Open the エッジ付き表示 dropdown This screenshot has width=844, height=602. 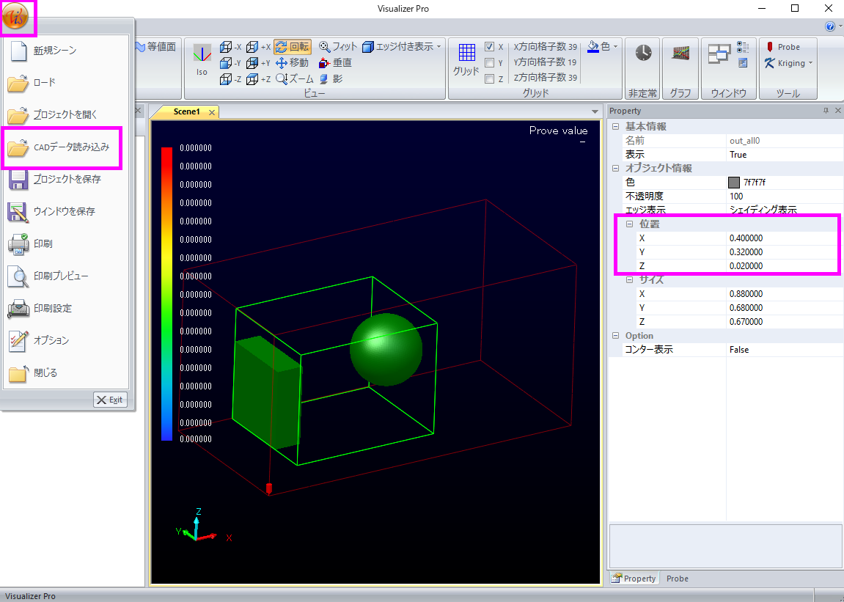pyautogui.click(x=402, y=47)
